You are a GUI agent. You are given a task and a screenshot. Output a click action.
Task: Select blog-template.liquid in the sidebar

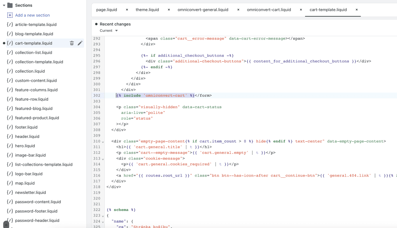[33, 34]
